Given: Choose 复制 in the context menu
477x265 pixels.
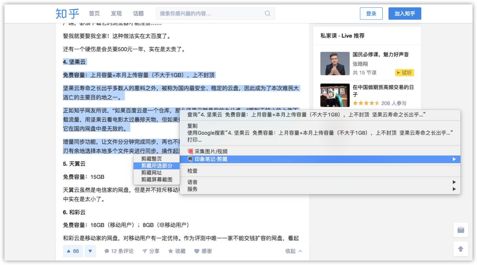Looking at the screenshot, I should tap(320, 126).
